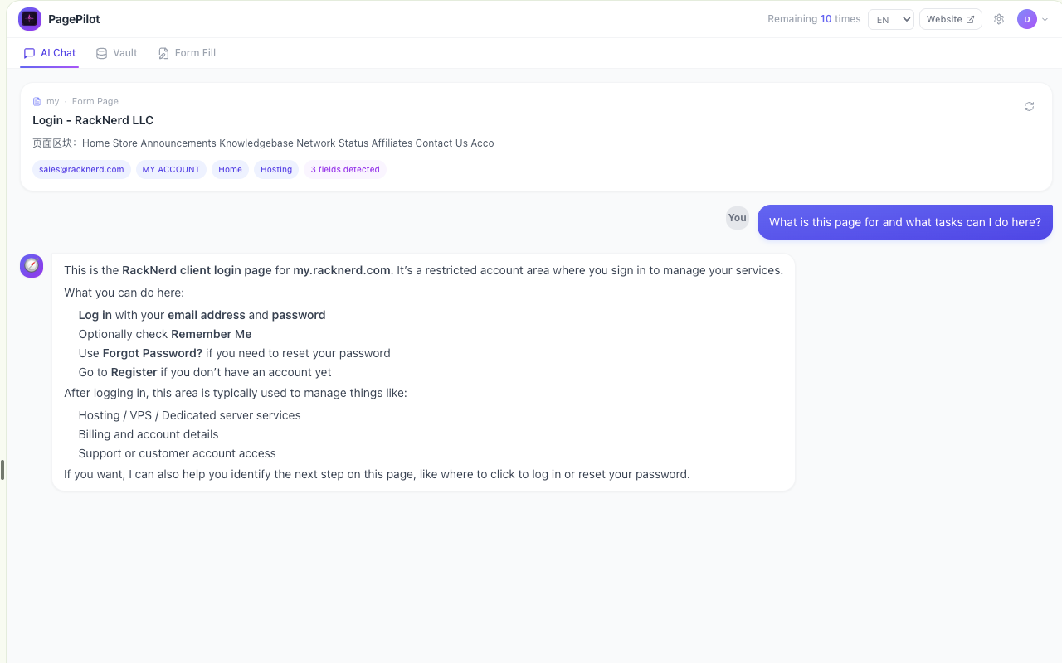Click the 'Login - RackNerd LLC' heading
Screen dimensions: 1062x663
(x=93, y=120)
